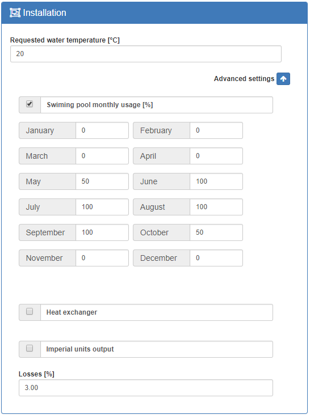The height and width of the screenshot is (415, 310).
Task: Focus the October usage field showing 50
Action: [x=216, y=232]
